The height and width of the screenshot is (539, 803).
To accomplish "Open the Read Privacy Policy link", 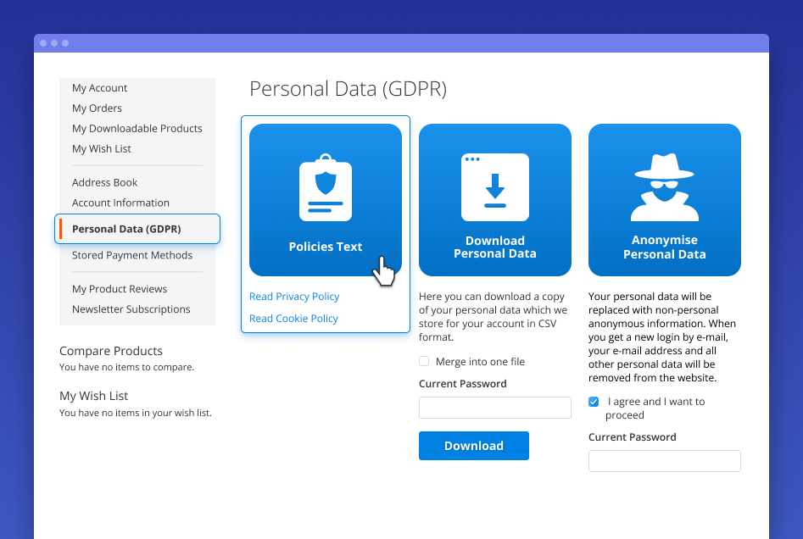I will pyautogui.click(x=294, y=297).
